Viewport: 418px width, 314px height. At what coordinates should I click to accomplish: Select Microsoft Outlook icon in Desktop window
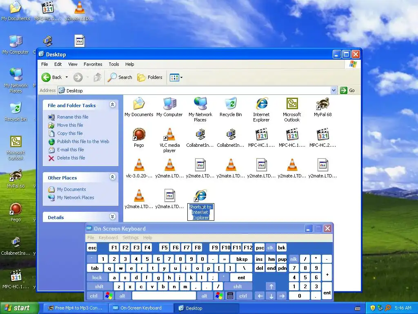click(292, 103)
